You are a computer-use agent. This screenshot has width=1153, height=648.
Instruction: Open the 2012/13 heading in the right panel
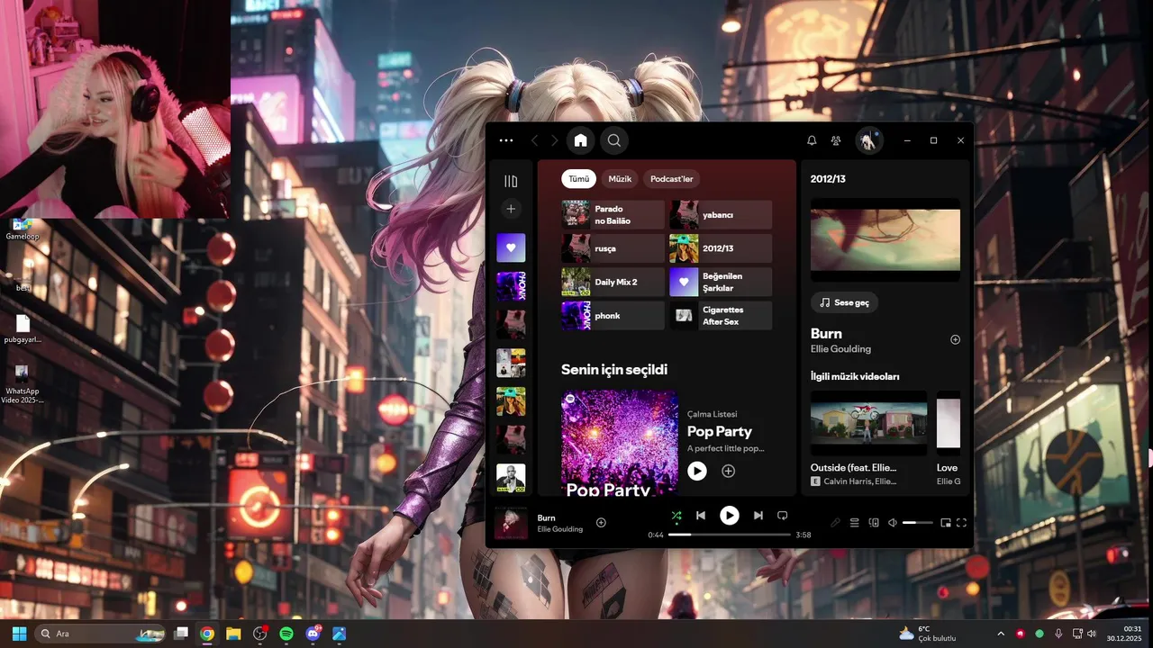tap(828, 179)
